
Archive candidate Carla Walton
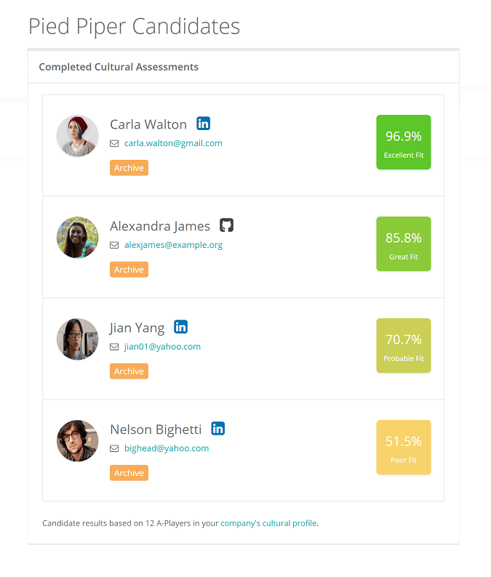(129, 168)
